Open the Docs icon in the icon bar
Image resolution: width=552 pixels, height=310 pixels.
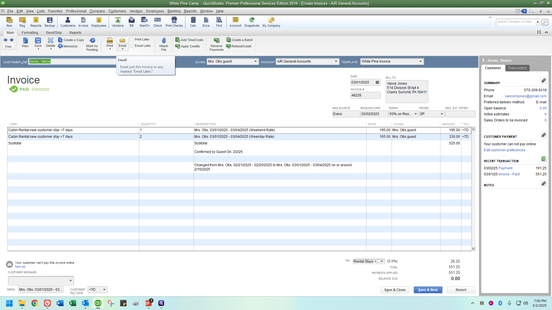(206, 22)
